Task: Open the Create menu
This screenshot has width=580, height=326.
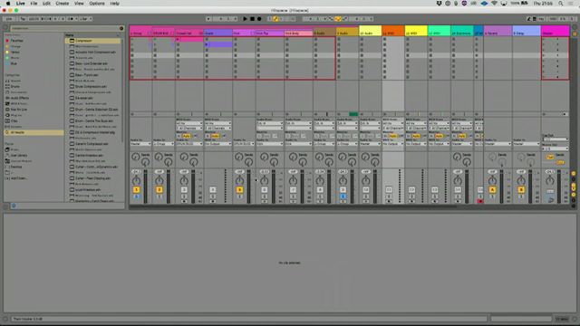Action: (x=63, y=4)
